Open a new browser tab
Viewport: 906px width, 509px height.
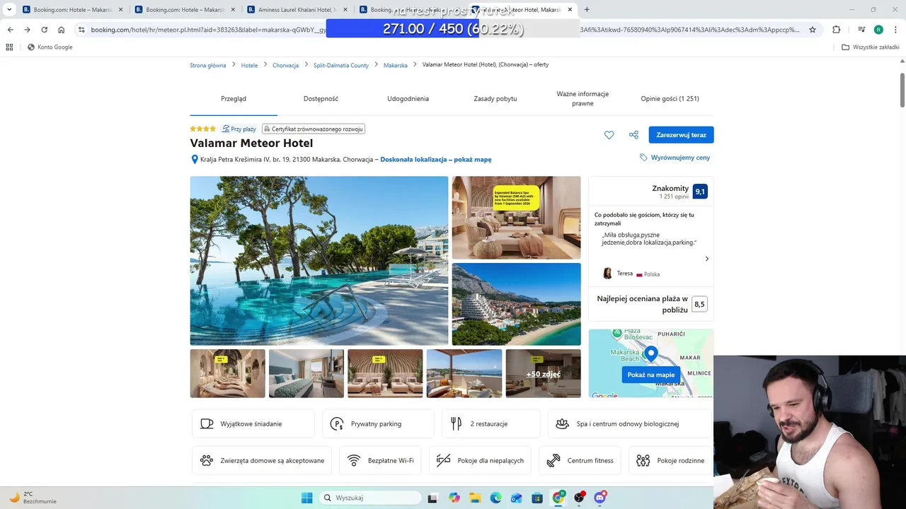click(587, 10)
